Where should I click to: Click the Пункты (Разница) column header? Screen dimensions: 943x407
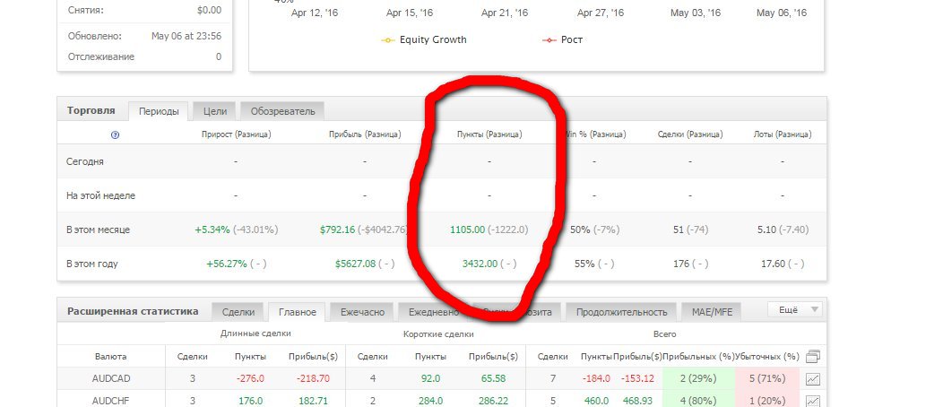489,134
